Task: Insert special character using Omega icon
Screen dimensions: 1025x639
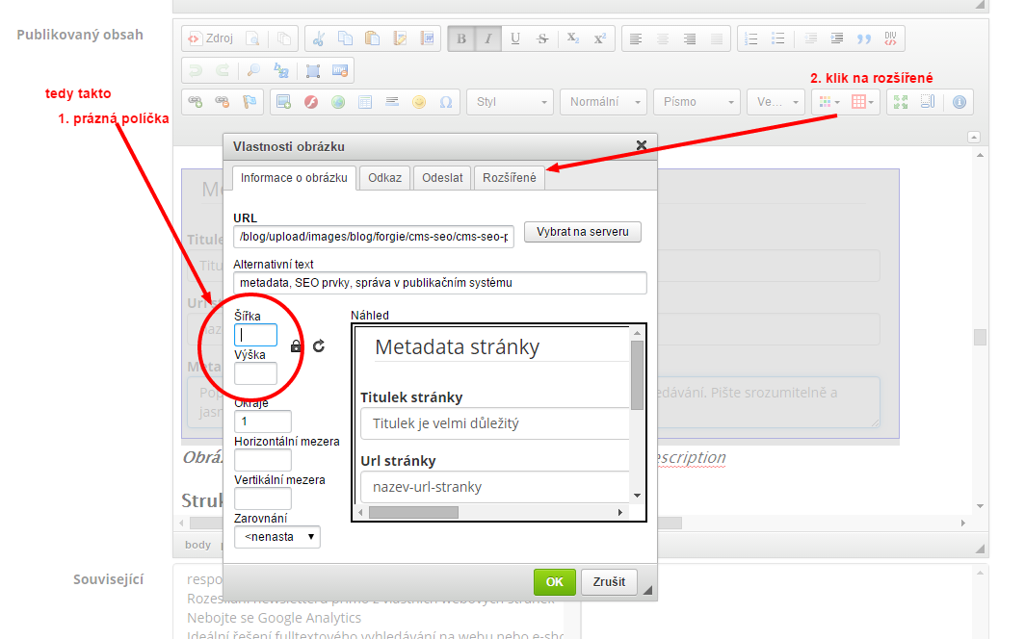Action: pyautogui.click(x=445, y=102)
